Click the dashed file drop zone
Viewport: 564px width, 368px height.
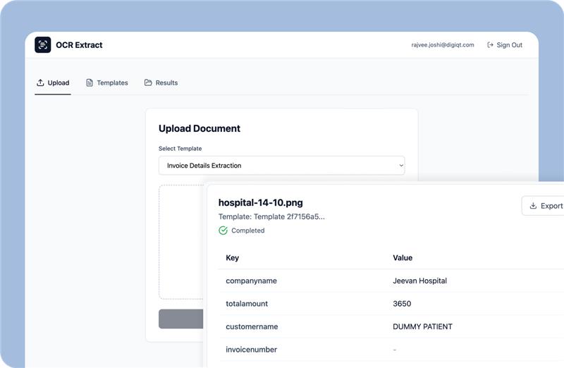click(181, 242)
